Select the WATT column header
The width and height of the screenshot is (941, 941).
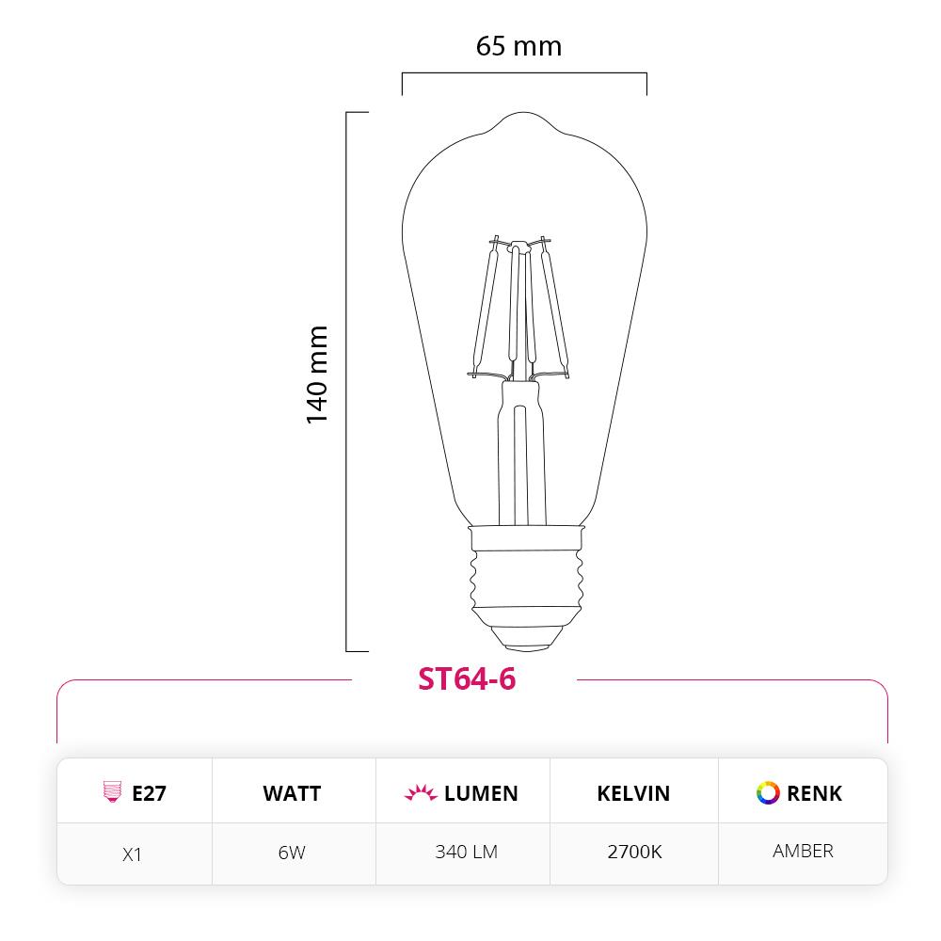(x=293, y=793)
